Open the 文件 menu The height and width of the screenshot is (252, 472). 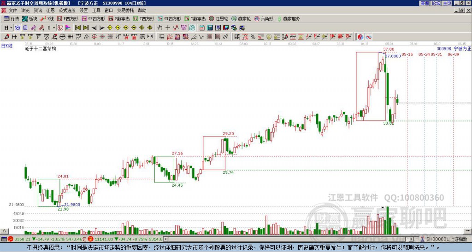[13, 11]
